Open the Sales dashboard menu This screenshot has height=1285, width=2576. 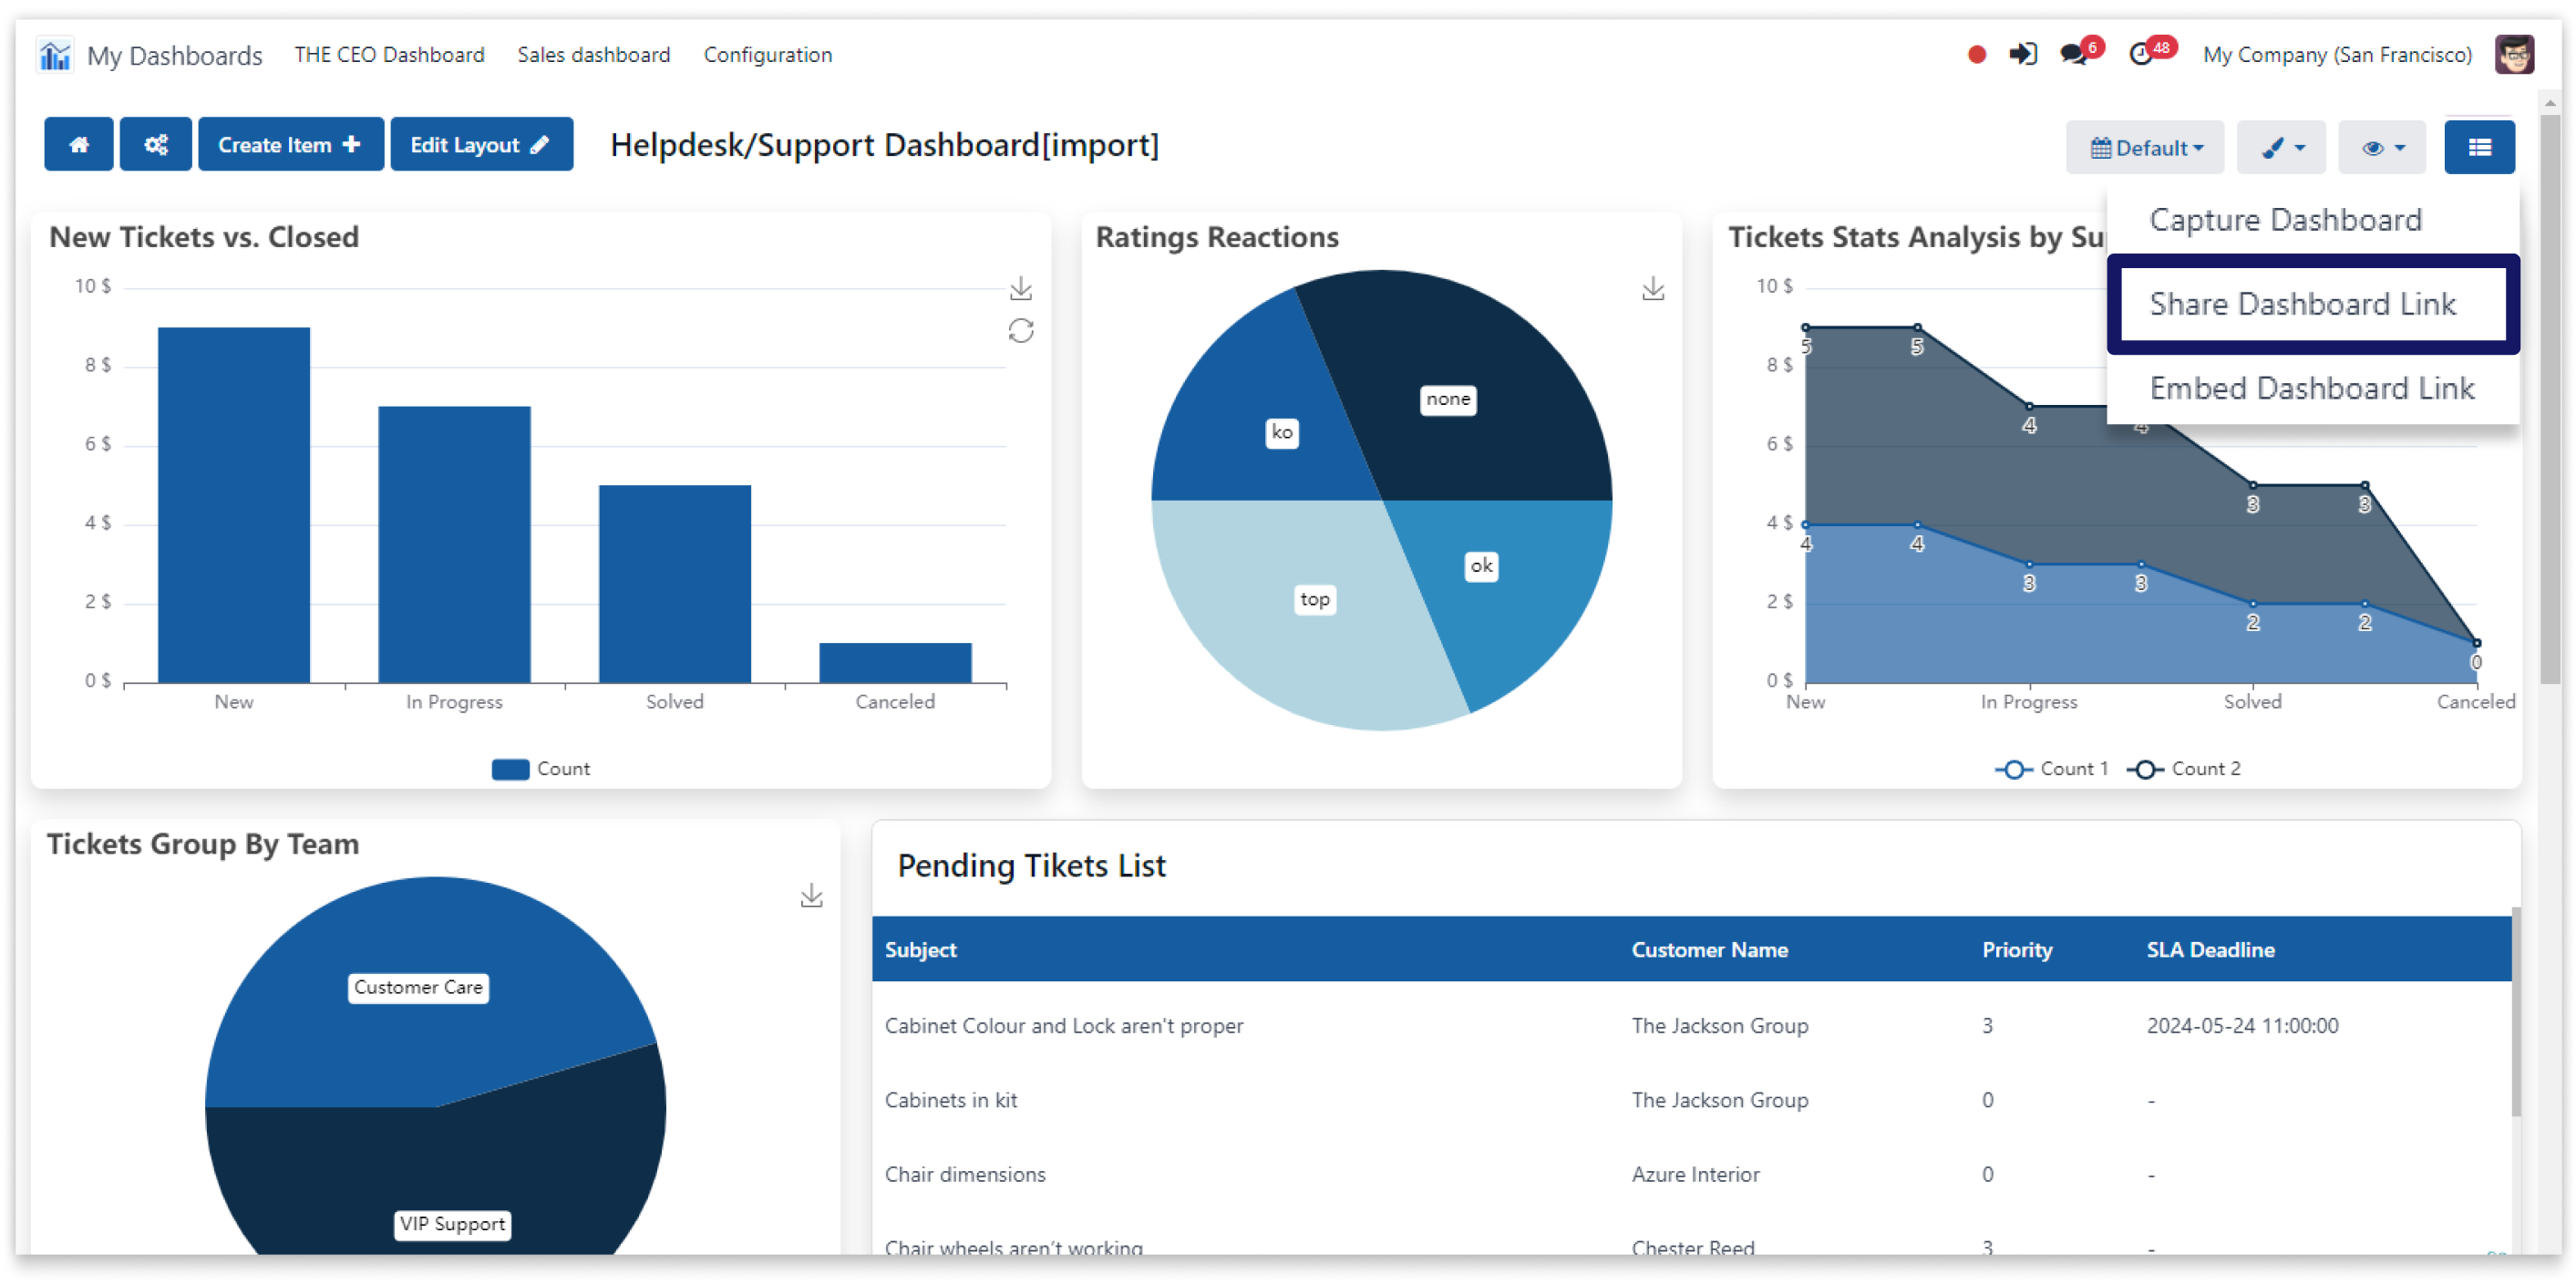(593, 54)
